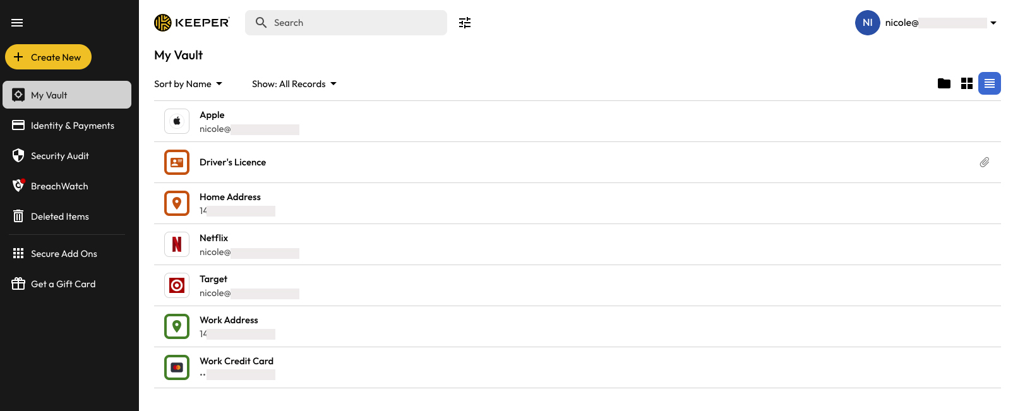Open Deleted Items in sidebar
This screenshot has height=411, width=1013.
coord(60,217)
